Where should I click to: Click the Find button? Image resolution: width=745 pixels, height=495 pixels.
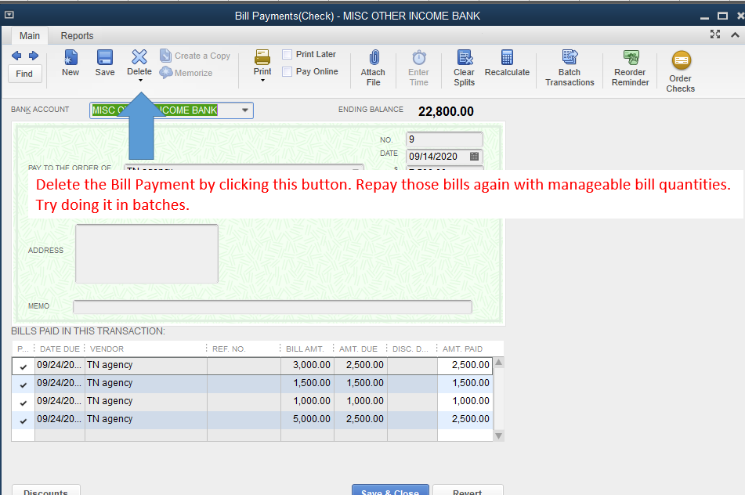(24, 74)
